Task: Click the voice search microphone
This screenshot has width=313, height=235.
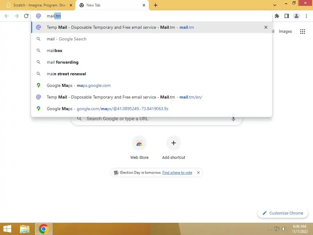Action: (233, 119)
